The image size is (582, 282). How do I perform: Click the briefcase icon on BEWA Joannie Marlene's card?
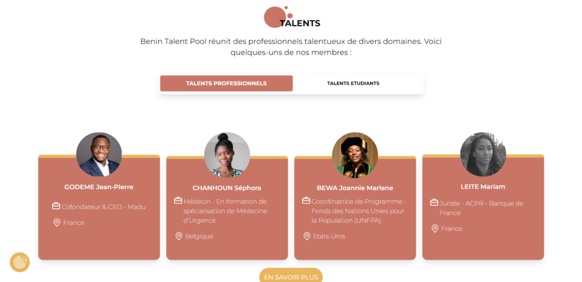click(x=306, y=200)
